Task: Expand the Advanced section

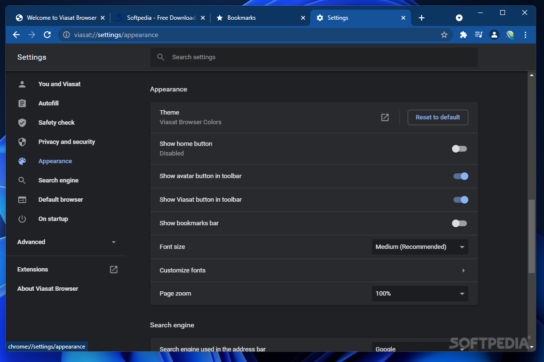Action: click(x=66, y=242)
